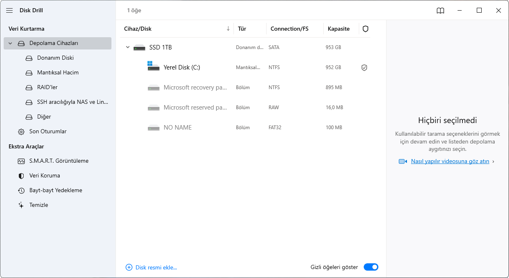Click Disk resmi ekle... link
The image size is (509, 278).
[x=156, y=267]
